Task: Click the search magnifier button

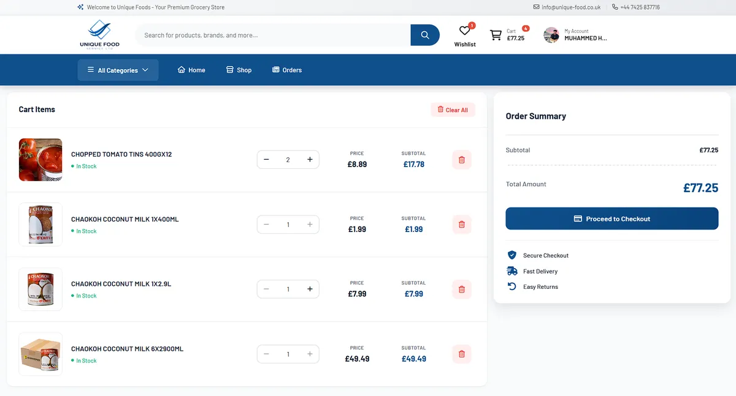Action: [425, 35]
